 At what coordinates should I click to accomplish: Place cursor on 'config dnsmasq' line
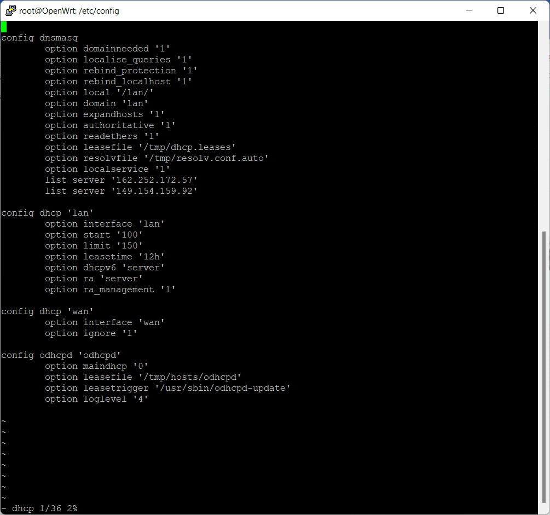tap(39, 38)
